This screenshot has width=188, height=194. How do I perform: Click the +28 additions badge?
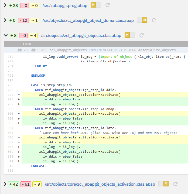(13, 6)
